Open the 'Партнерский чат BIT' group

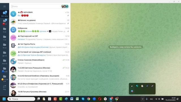(40, 38)
